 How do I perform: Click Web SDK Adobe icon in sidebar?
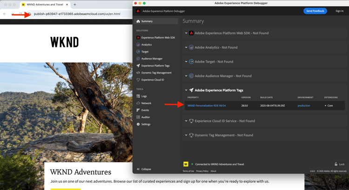click(138, 38)
